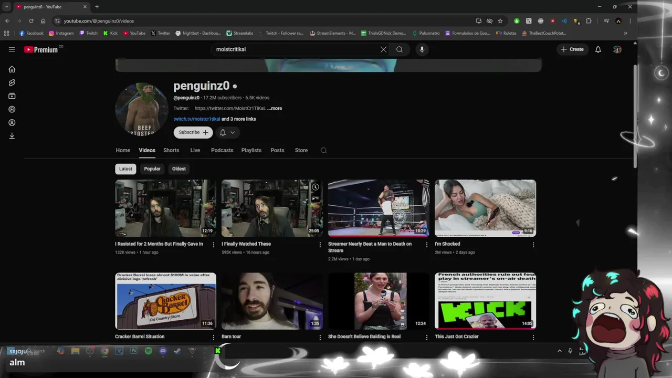Open Home in the left sidebar
The image size is (672, 378).
pos(12,69)
